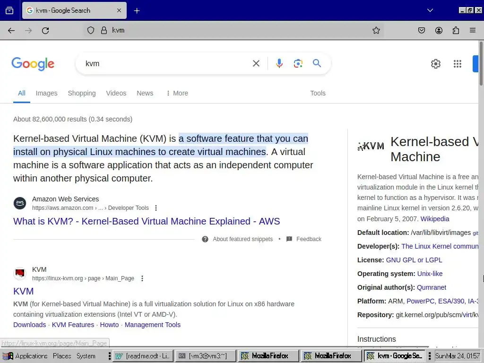Select the kvm - Google Se... taskbar window
Viewport: 484px width, 363px height.
(x=394, y=356)
